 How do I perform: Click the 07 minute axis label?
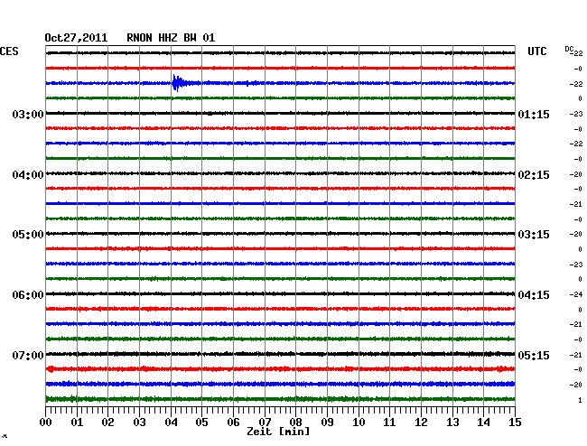(x=265, y=423)
